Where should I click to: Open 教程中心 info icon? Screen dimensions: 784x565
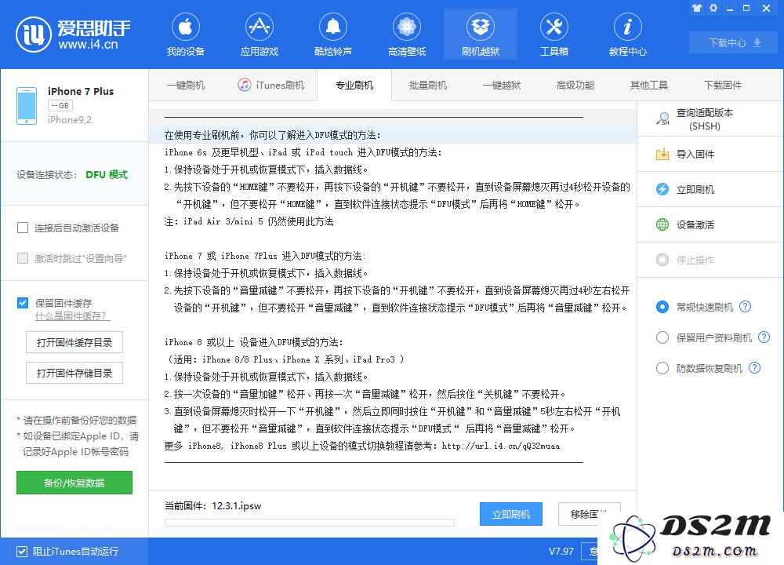tap(627, 27)
